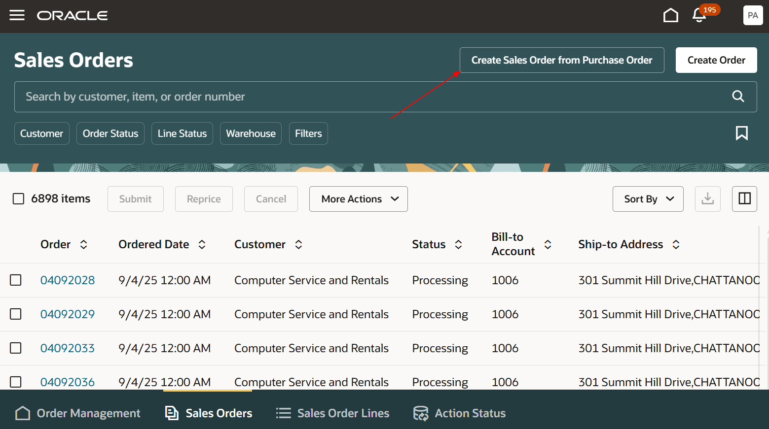Sort by the Ordered Date column chevron
The image size is (769, 429).
[202, 244]
